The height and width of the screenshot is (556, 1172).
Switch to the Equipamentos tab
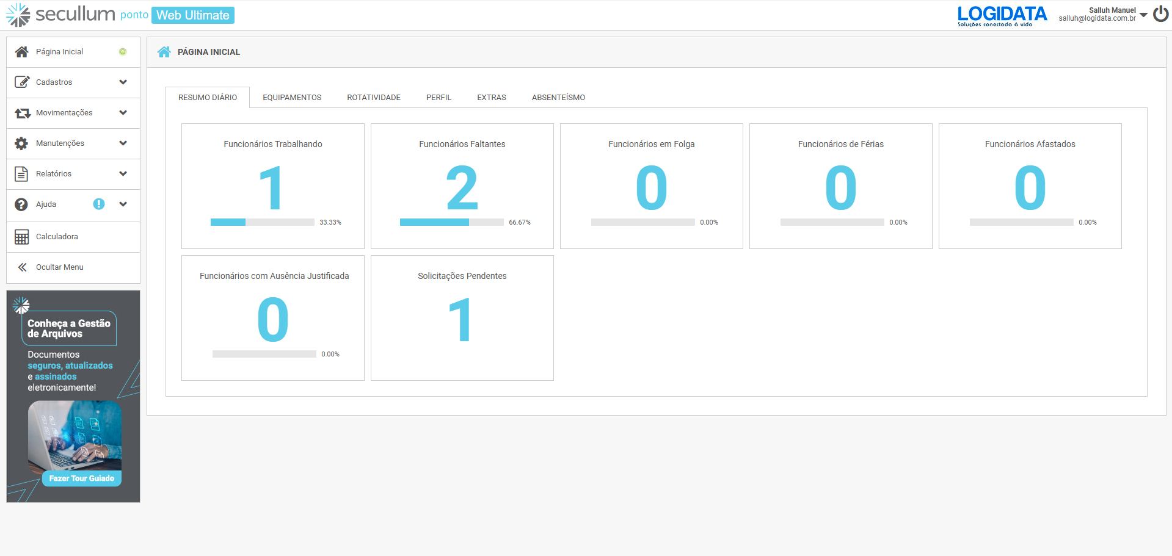click(x=292, y=98)
